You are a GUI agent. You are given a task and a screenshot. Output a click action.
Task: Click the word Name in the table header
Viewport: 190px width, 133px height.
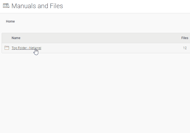point(16,38)
